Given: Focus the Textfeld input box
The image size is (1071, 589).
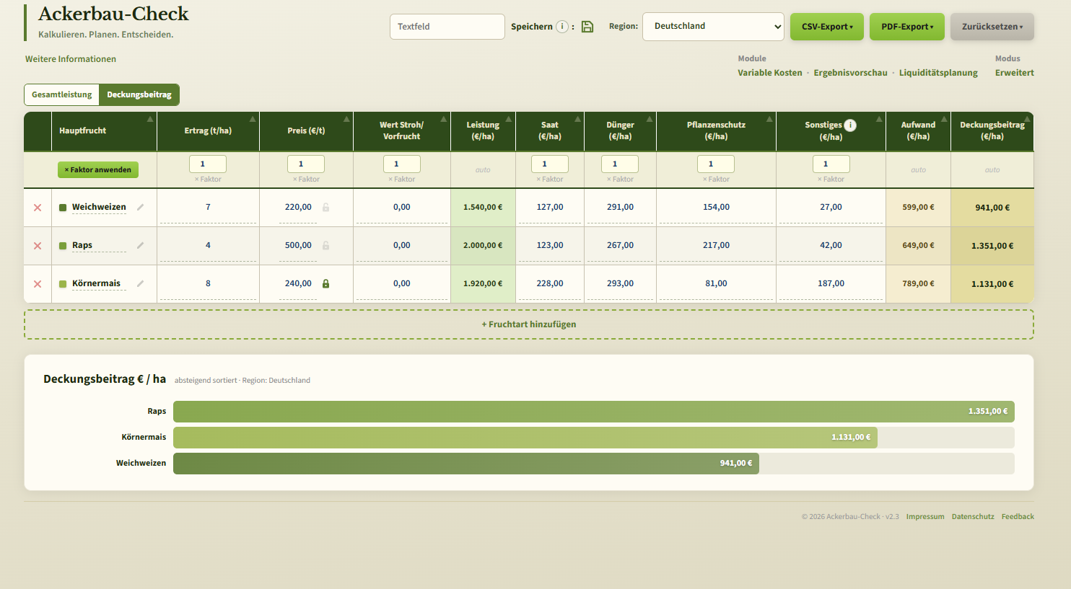Looking at the screenshot, I should pos(447,27).
